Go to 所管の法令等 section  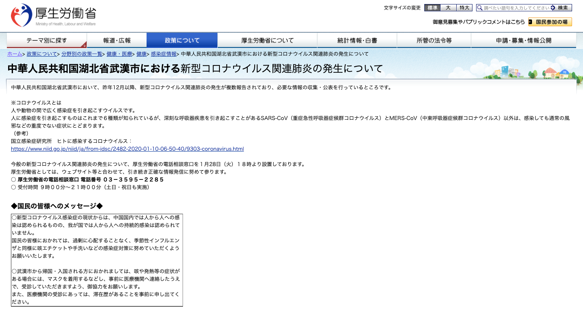(434, 40)
